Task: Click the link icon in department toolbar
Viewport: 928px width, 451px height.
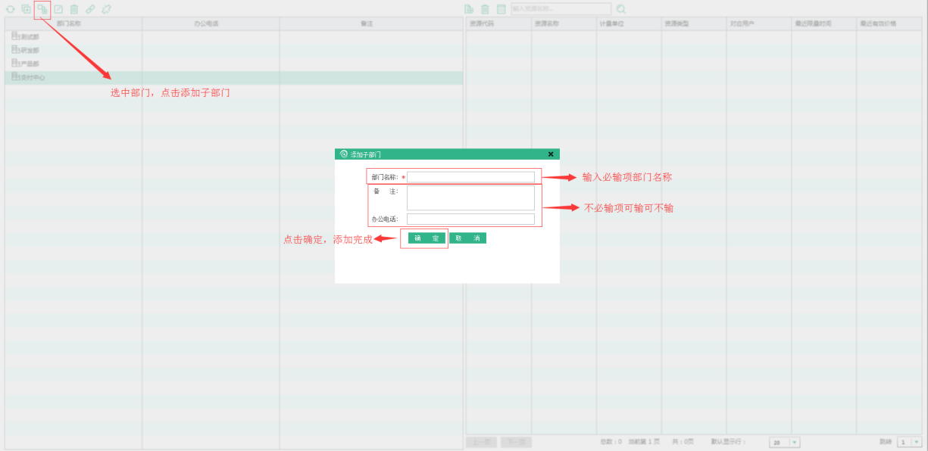Action: click(x=90, y=9)
